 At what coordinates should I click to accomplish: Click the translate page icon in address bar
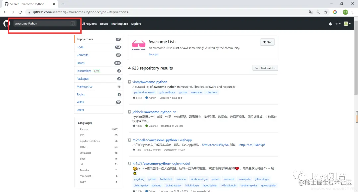311,12
